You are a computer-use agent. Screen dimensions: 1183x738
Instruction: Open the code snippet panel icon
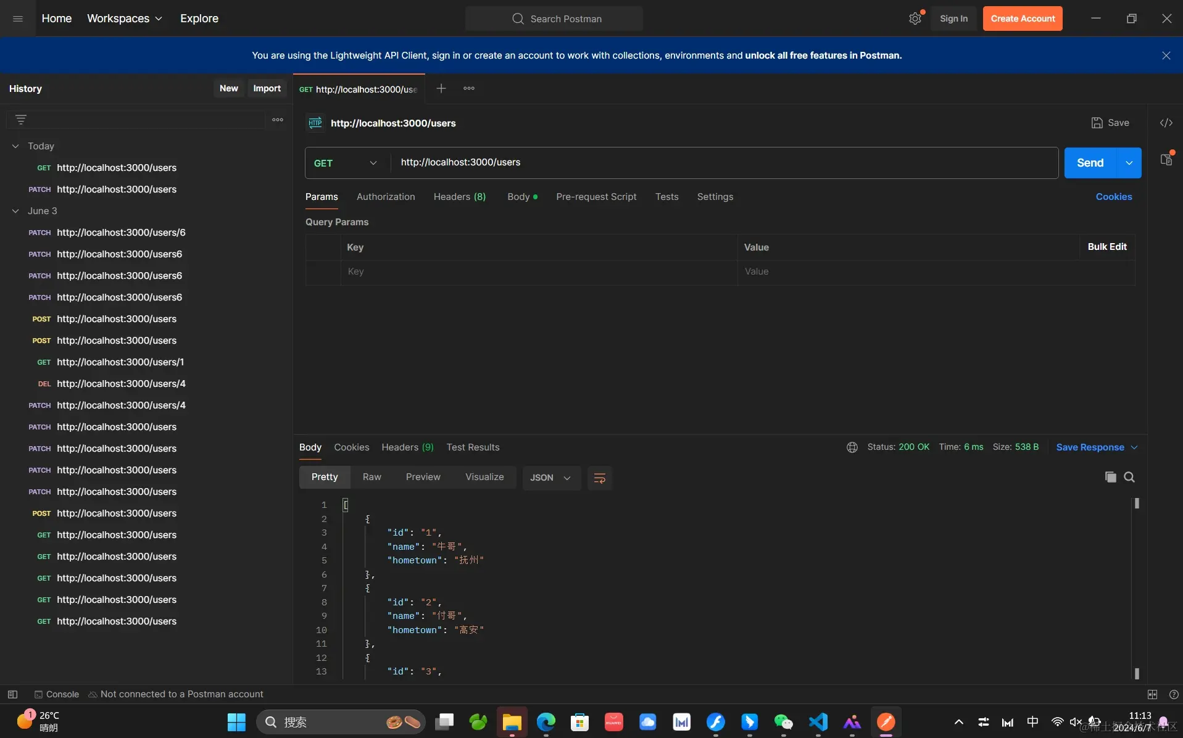(x=1166, y=123)
